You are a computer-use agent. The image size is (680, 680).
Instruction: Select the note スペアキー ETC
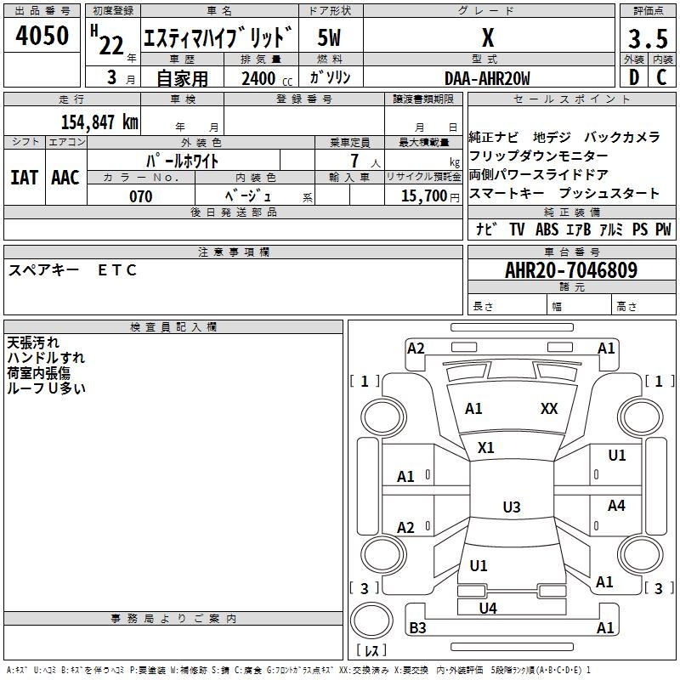click(x=72, y=270)
